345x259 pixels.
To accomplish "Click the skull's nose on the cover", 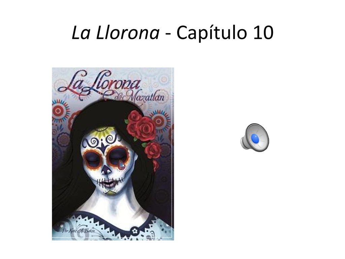I will coord(106,170).
